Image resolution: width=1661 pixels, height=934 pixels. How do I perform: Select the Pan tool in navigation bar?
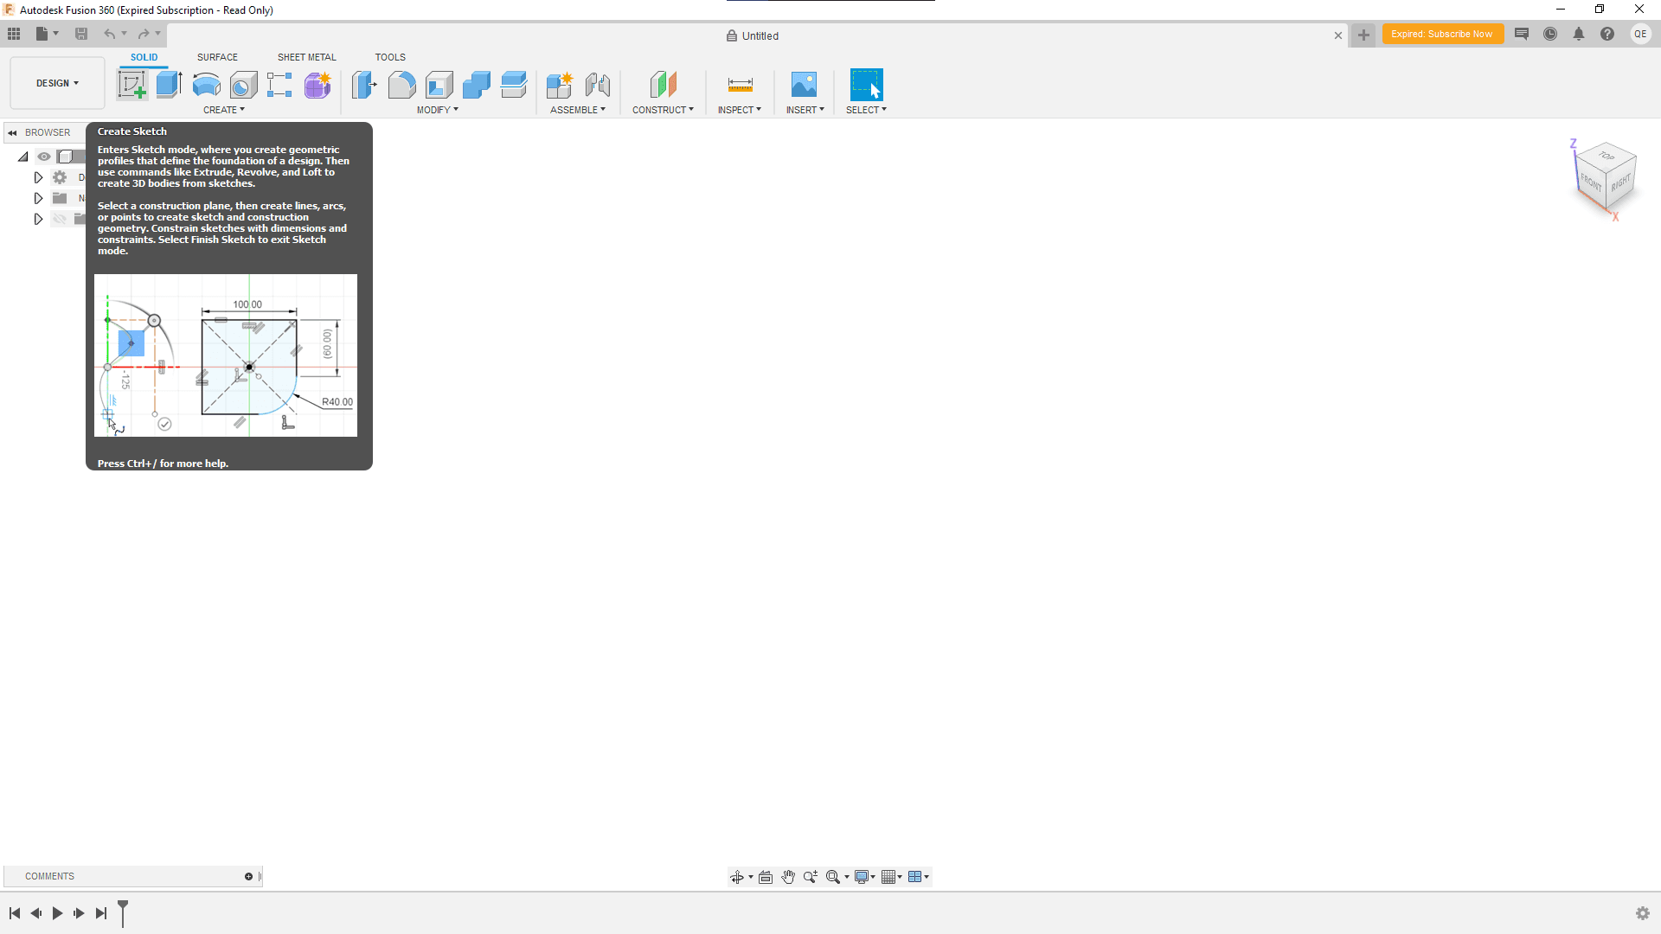[x=788, y=876]
